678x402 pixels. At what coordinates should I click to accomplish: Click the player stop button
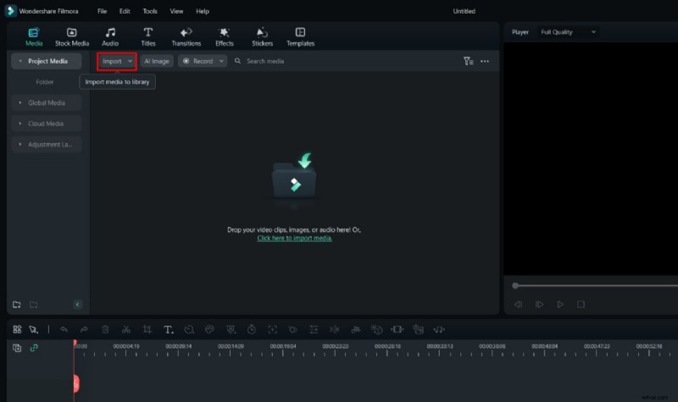[x=581, y=305]
